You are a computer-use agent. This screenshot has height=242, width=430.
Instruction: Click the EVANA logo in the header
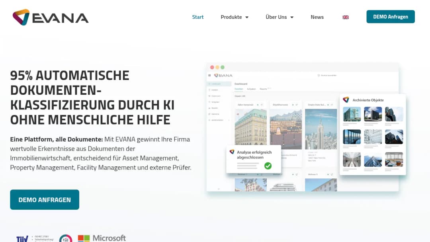(51, 17)
